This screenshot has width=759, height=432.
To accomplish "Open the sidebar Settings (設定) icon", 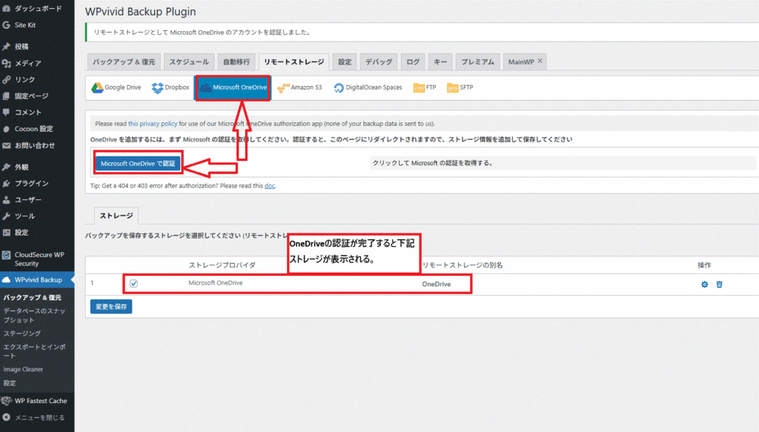I will pyautogui.click(x=6, y=233).
